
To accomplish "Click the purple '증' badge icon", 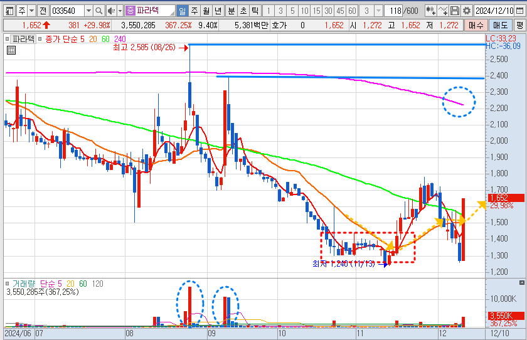I will click(x=130, y=11).
